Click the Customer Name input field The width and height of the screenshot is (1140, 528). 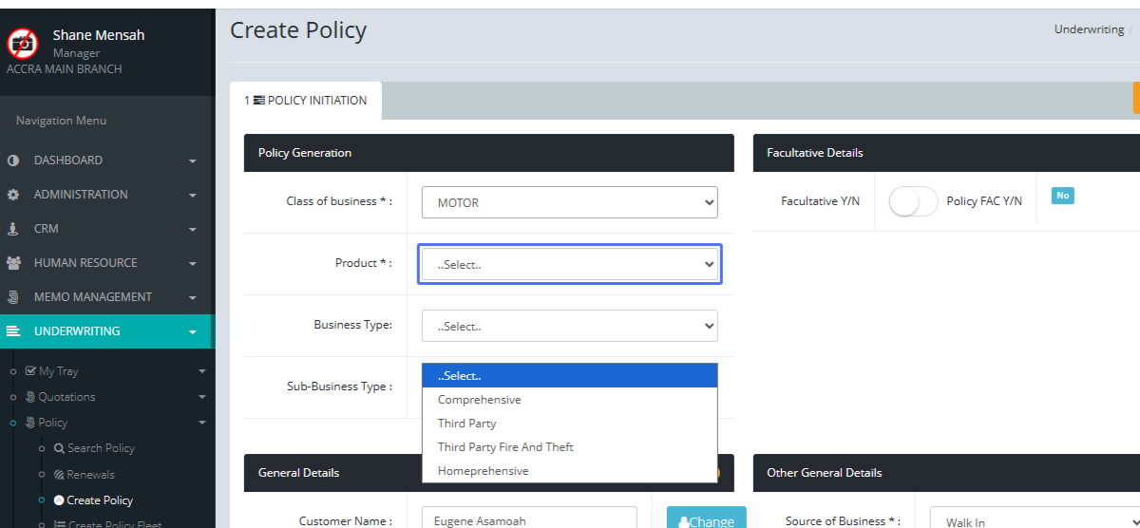529,520
